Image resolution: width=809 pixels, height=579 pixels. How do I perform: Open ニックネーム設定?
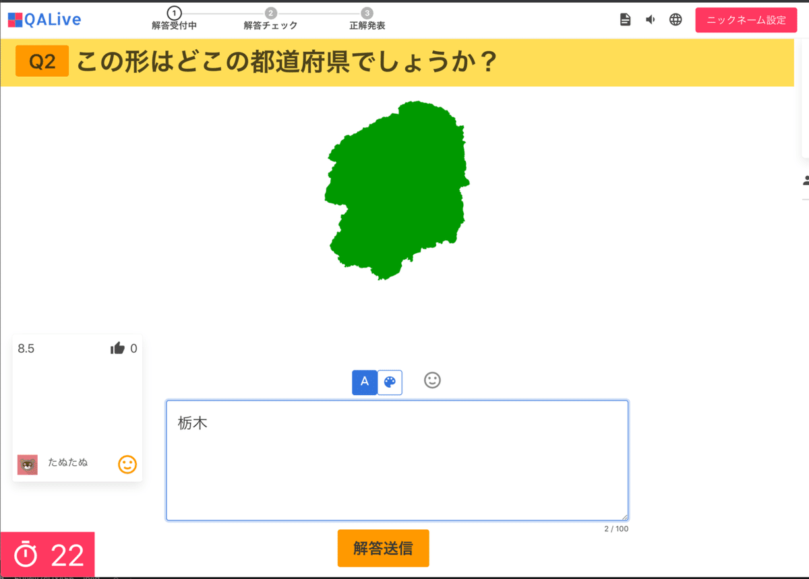[x=746, y=20]
